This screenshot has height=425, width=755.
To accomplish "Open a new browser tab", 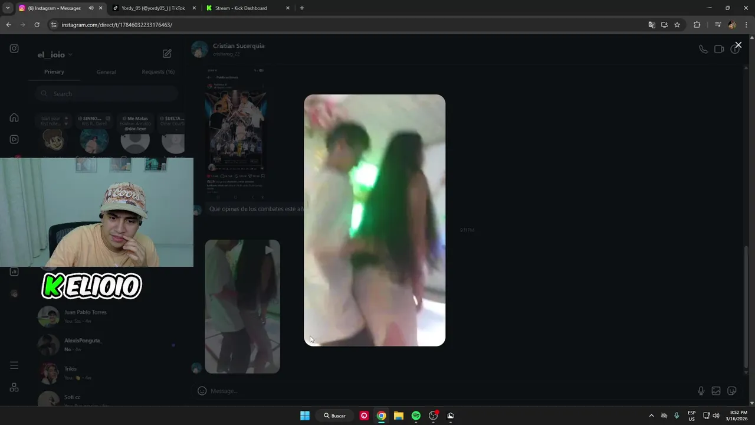I will 302,8.
